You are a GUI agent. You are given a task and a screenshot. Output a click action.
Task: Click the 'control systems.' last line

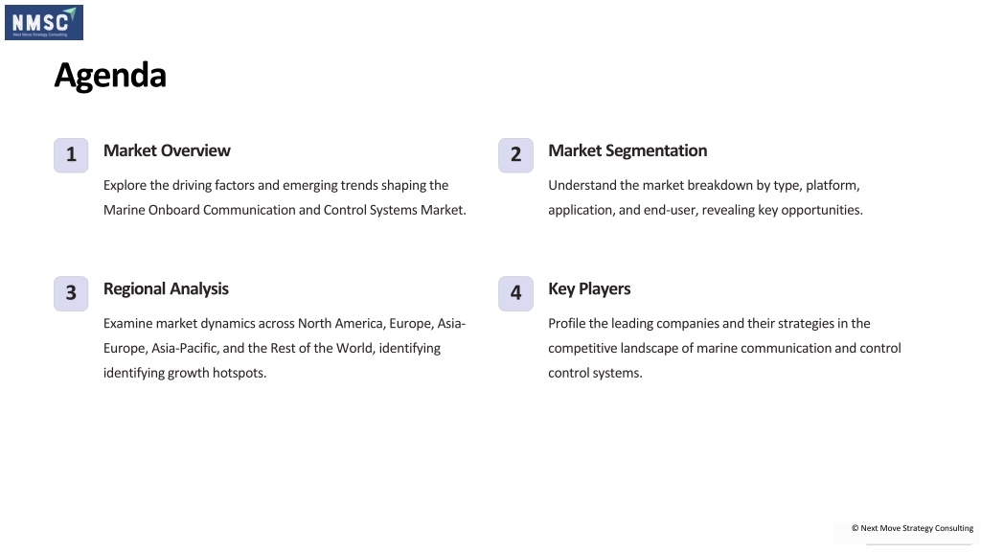tap(595, 373)
